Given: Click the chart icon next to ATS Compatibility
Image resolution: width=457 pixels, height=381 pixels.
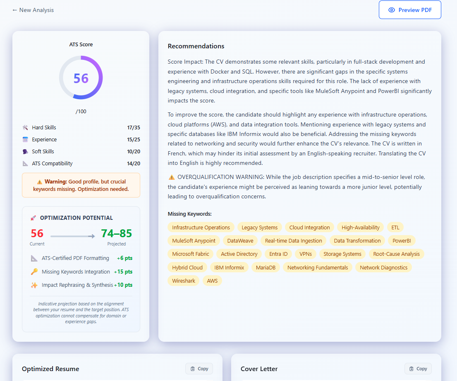Looking at the screenshot, I should click(25, 163).
